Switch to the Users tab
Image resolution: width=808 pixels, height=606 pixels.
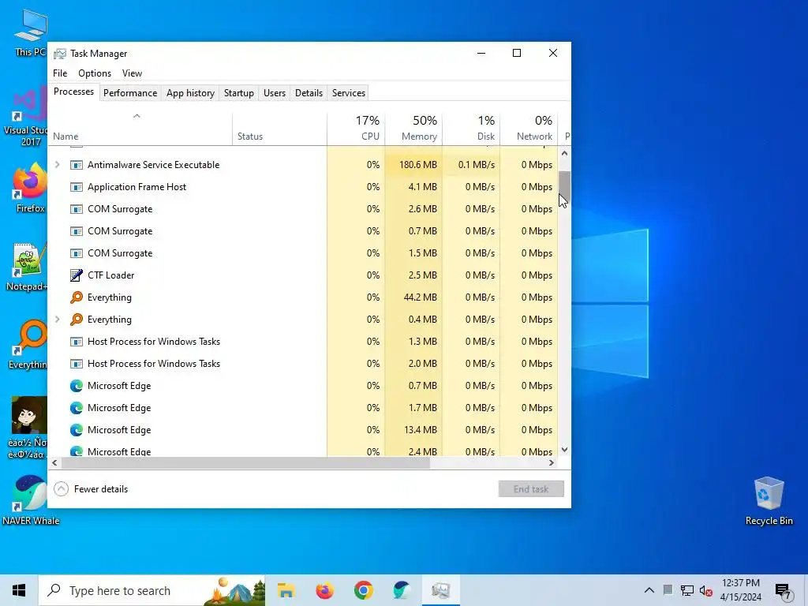click(x=274, y=93)
